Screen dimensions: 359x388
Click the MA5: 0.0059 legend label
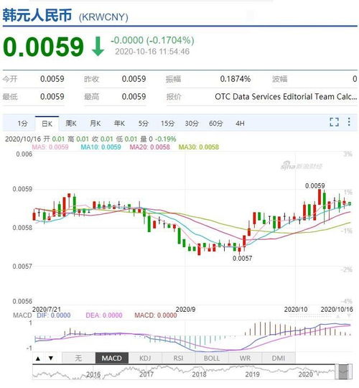click(50, 147)
